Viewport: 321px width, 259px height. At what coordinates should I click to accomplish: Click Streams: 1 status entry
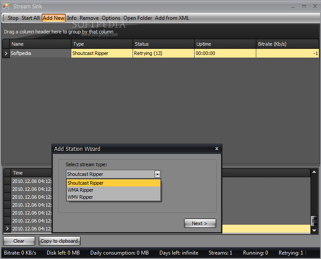pos(220,253)
